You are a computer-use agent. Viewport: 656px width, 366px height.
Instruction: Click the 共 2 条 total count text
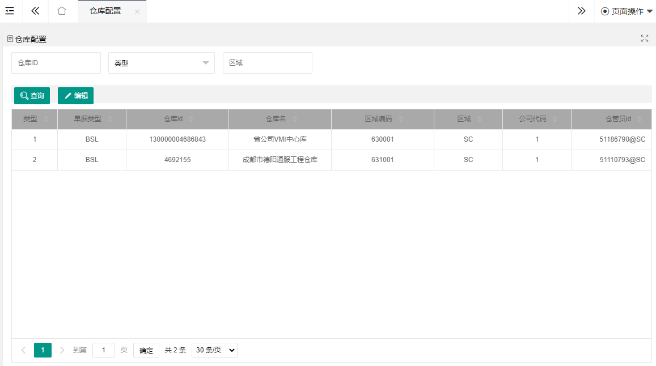(x=175, y=350)
